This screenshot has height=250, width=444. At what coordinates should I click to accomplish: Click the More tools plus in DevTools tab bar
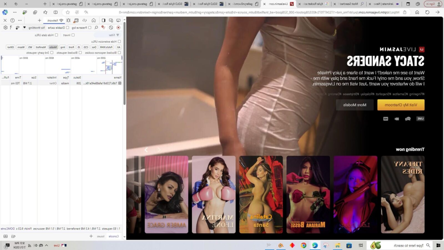pos(39,20)
